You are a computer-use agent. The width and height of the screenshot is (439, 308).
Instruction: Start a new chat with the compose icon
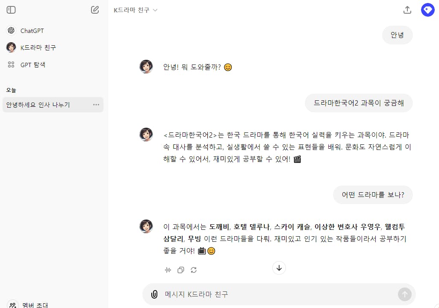click(x=95, y=10)
